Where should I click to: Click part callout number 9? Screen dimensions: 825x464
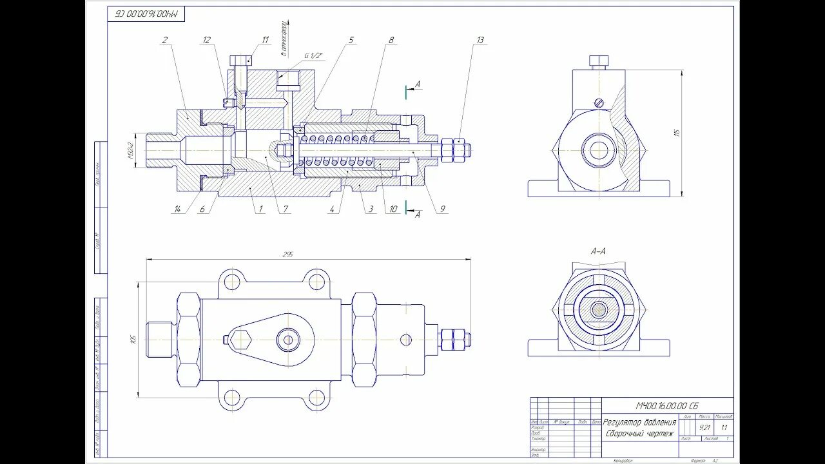443,209
